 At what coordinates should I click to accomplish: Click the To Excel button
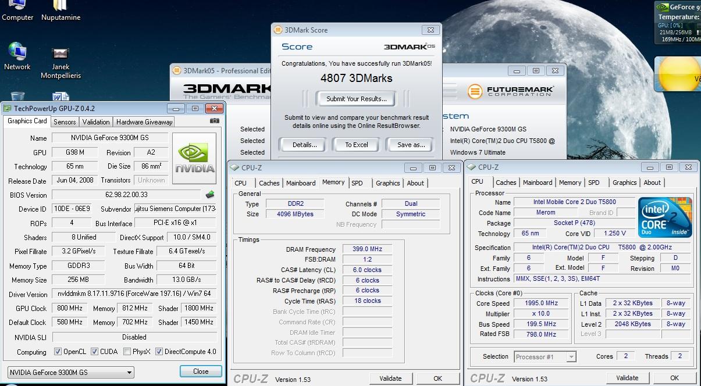(x=357, y=145)
